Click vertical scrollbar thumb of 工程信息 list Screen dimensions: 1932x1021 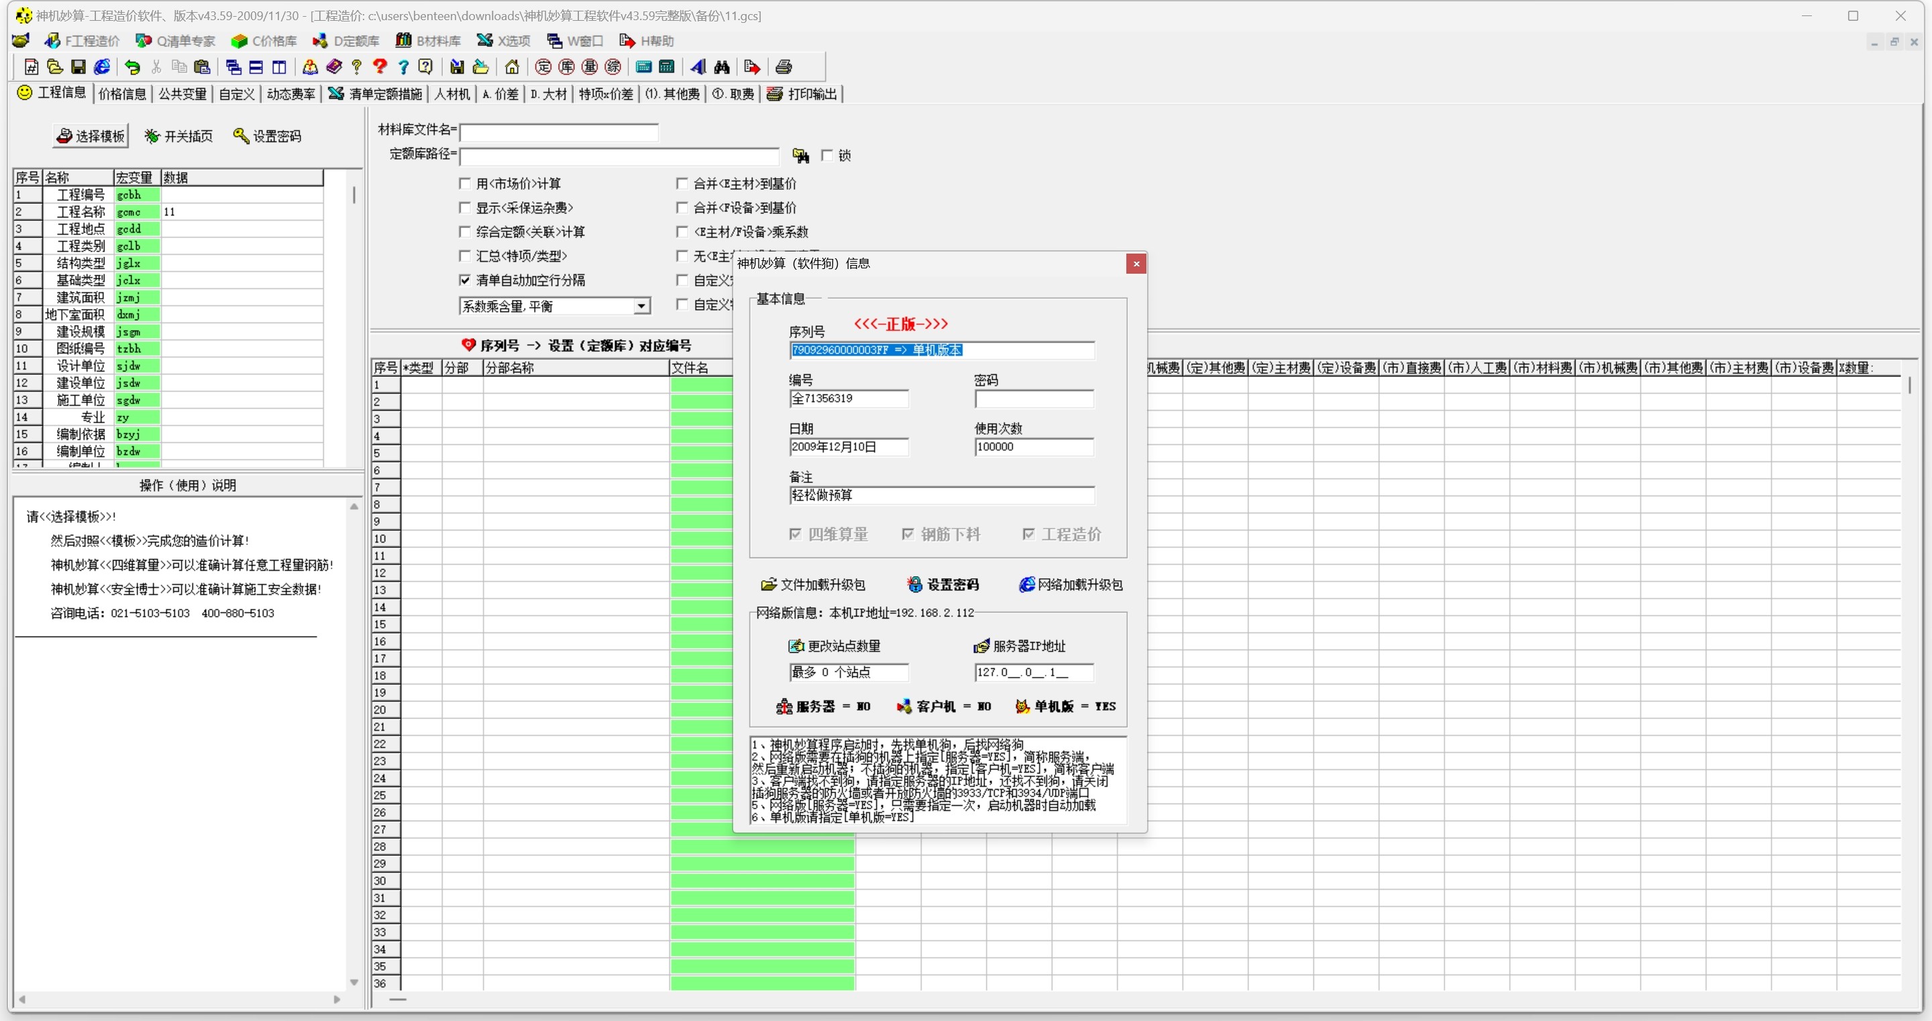click(354, 195)
